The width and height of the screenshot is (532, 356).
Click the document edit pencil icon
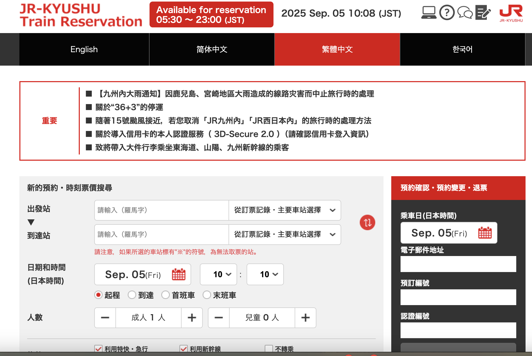tap(483, 12)
